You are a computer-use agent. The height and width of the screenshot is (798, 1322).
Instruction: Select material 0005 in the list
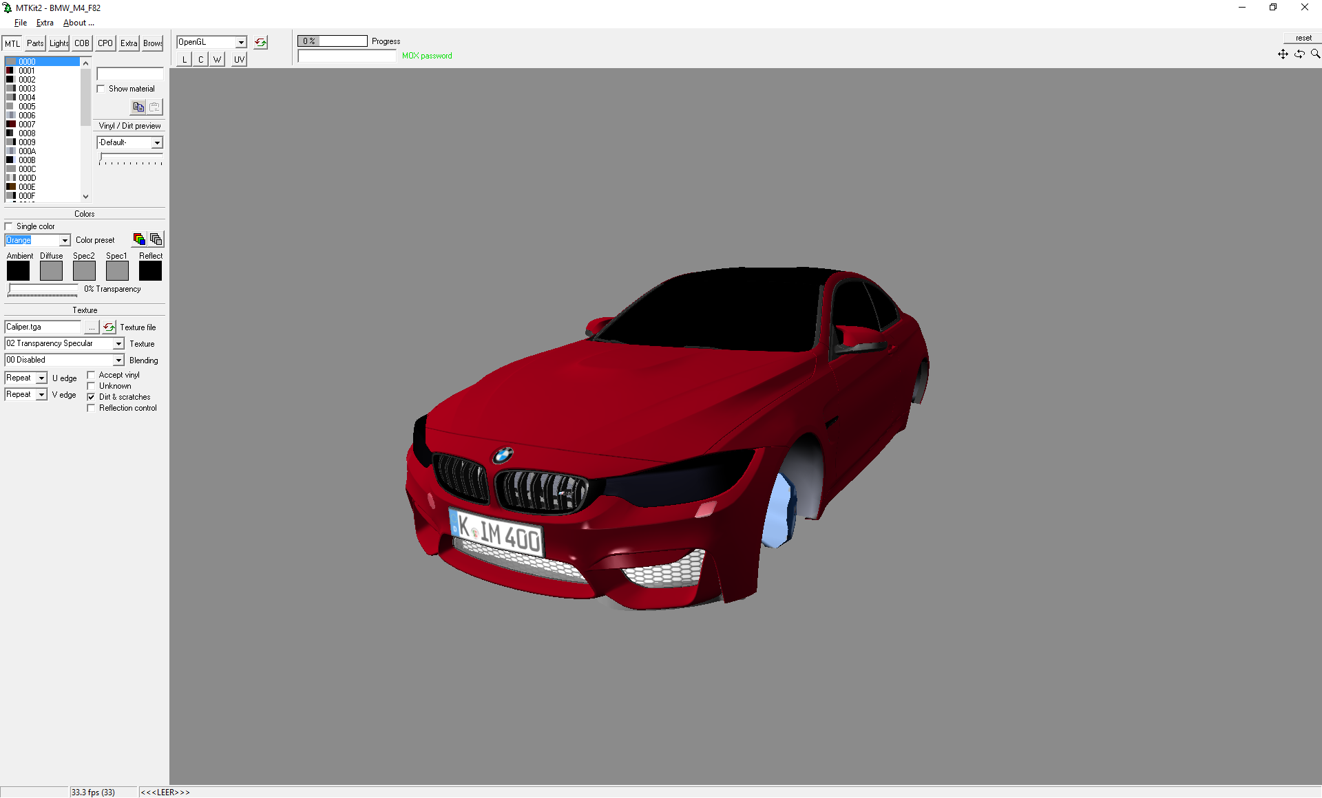coord(42,107)
